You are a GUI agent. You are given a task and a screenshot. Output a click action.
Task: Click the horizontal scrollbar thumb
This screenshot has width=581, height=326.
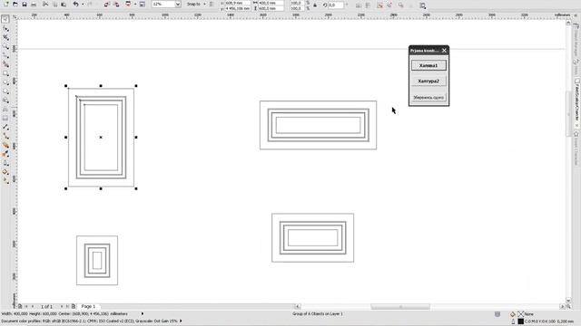400,306
